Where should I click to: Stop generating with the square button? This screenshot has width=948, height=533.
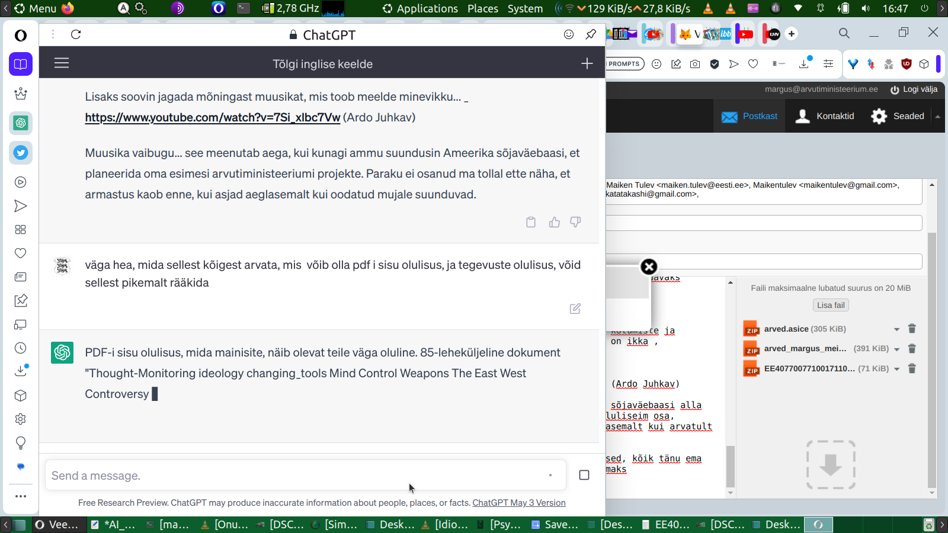pos(584,475)
